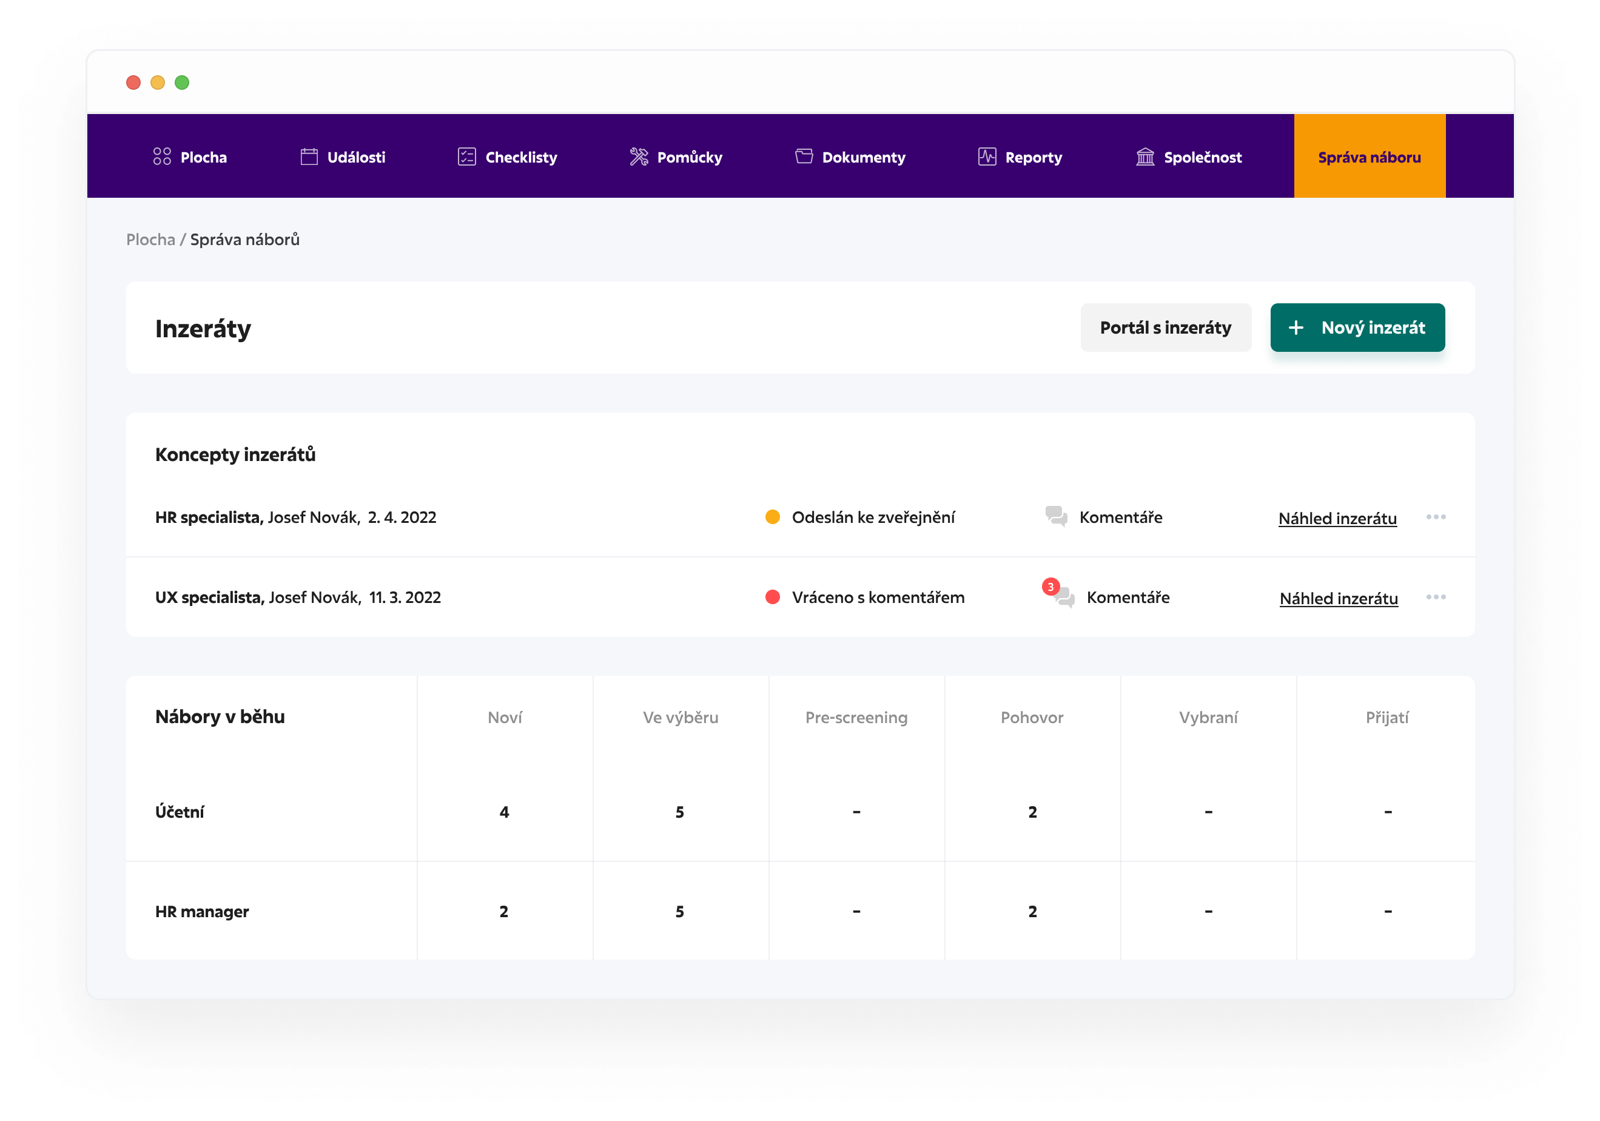Click the Noví column header
Screen dimensions: 1600x1121
point(505,718)
